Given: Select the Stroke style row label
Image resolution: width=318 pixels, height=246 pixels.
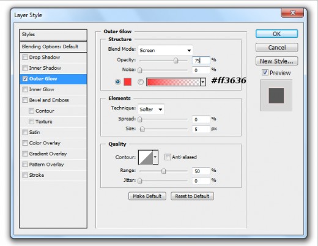Looking at the screenshot, I should pyautogui.click(x=37, y=175).
